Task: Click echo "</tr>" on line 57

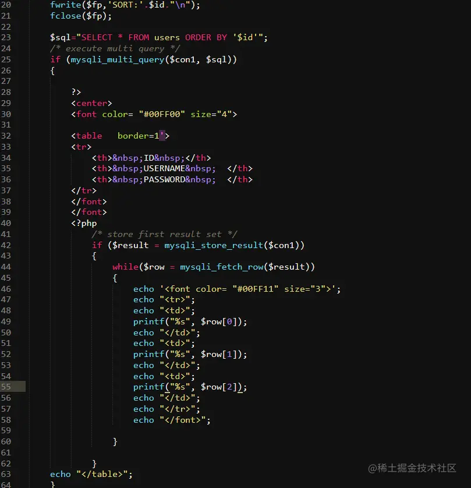Action: (167, 409)
